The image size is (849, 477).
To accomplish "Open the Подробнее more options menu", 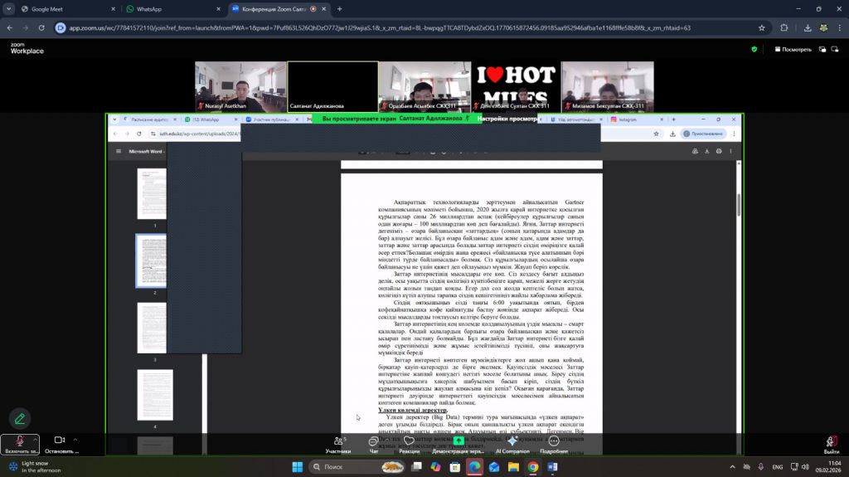I will click(554, 441).
